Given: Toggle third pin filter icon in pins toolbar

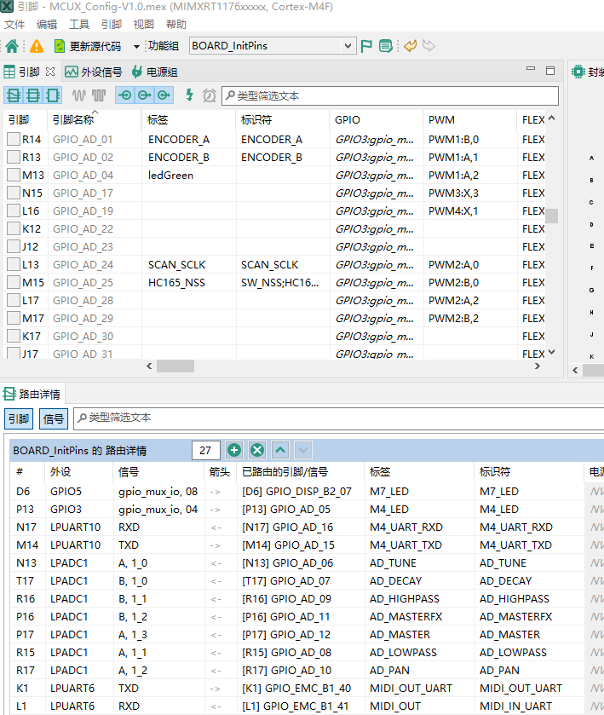Looking at the screenshot, I should tap(52, 95).
